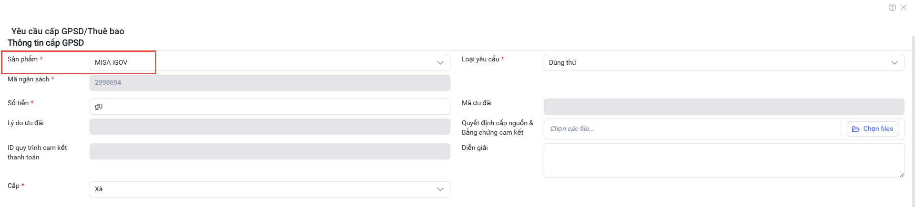Screen dimensions: 915x207
Task: Click the Thông tin cấp GPSD heading
Action: (46, 43)
